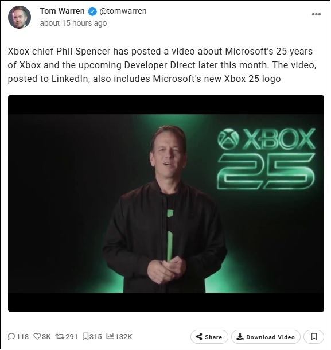The height and width of the screenshot is (350, 331).
Task: Open the 'about 15 hours ago' timestamp
Action: [73, 23]
